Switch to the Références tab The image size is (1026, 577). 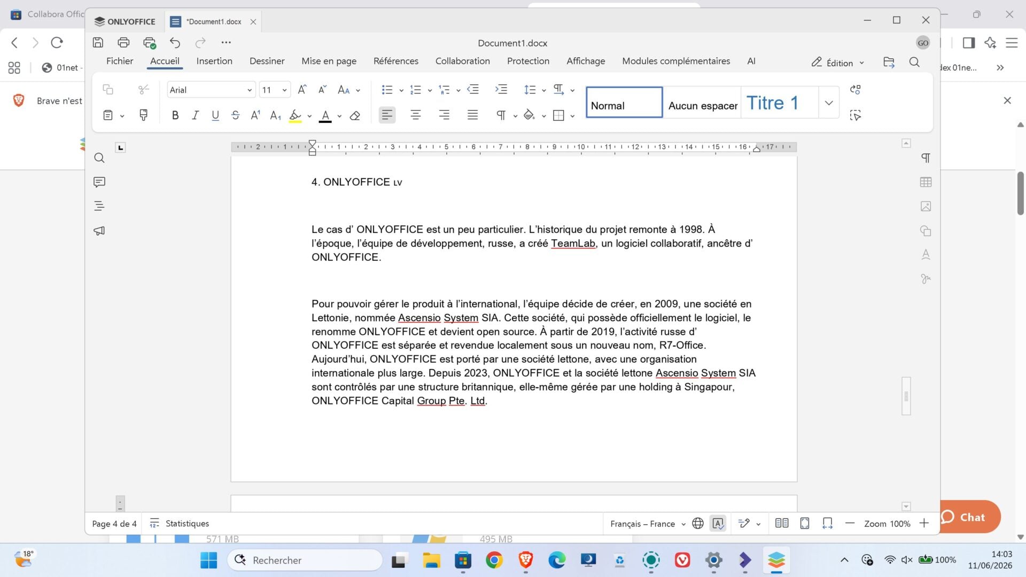[396, 61]
